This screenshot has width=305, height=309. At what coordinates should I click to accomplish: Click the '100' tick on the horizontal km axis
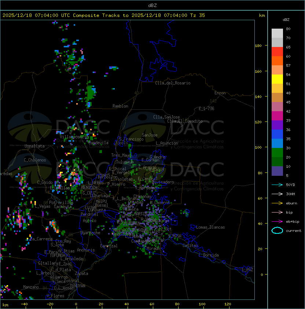(202, 304)
